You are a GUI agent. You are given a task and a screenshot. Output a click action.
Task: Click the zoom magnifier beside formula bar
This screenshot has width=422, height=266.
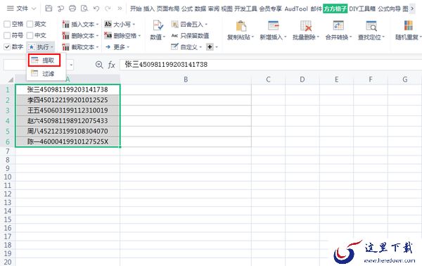99,65
